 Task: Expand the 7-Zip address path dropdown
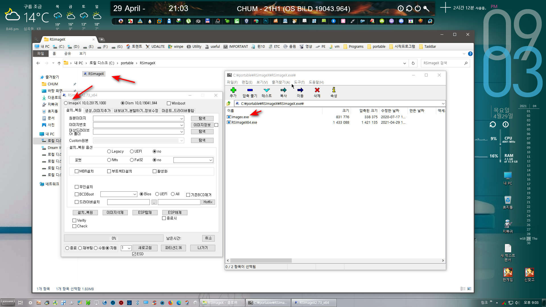tap(443, 104)
